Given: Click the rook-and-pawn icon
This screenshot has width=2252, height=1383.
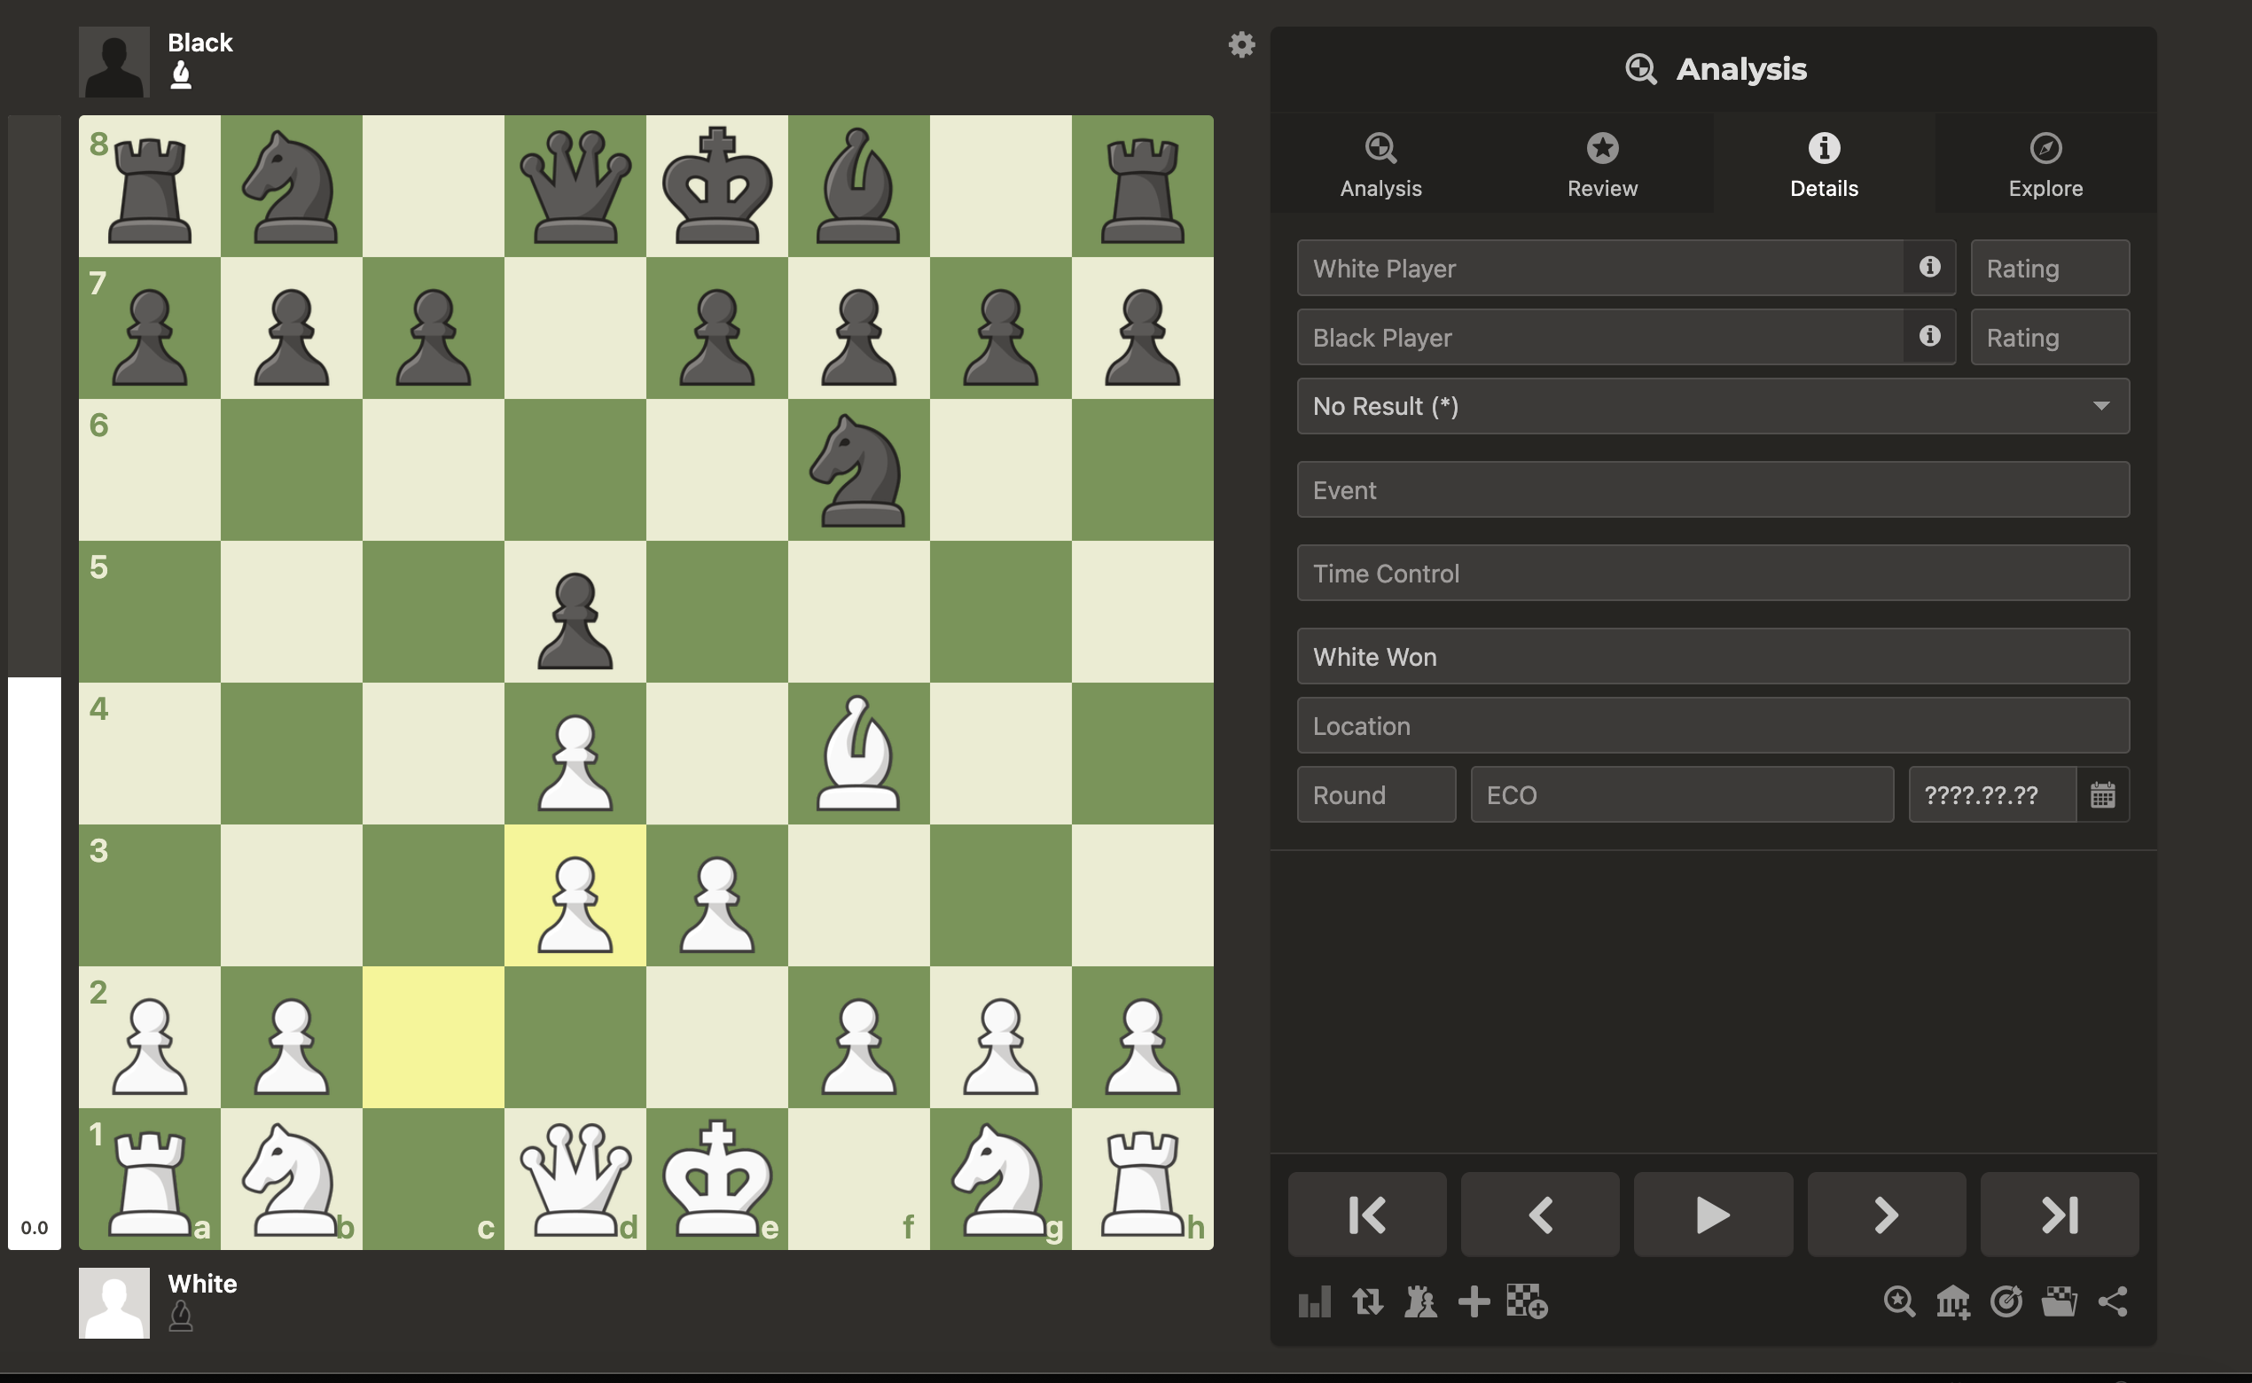Looking at the screenshot, I should (1420, 1301).
